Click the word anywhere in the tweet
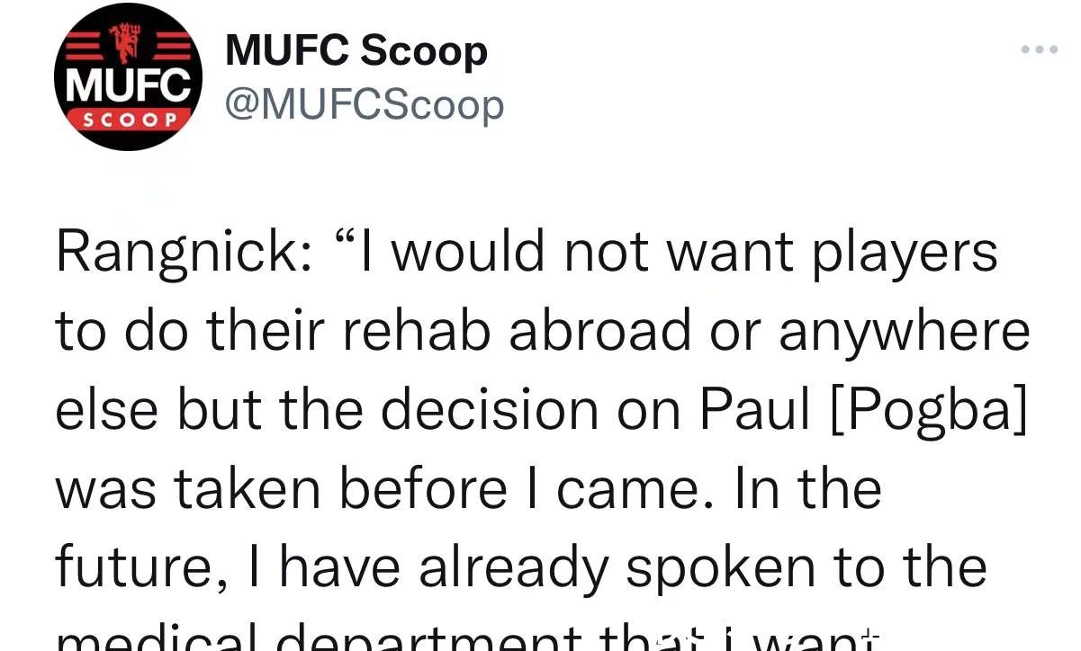The width and height of the screenshot is (1081, 651). click(x=904, y=332)
